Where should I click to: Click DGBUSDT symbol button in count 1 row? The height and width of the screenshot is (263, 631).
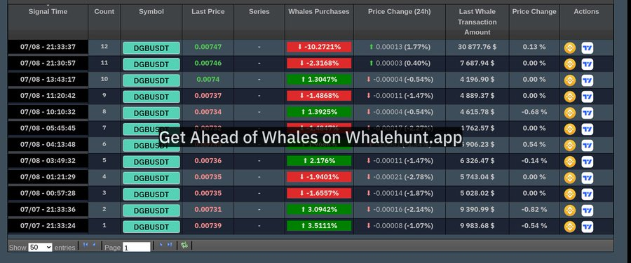(151, 227)
